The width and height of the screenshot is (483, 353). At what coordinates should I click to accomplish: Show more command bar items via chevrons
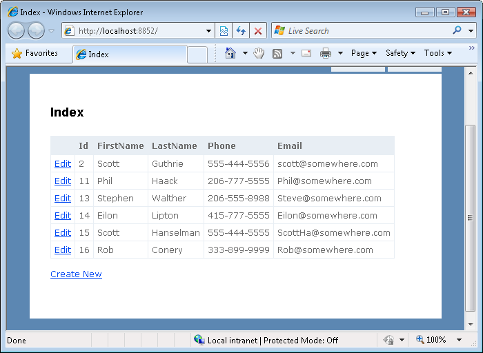coord(471,48)
